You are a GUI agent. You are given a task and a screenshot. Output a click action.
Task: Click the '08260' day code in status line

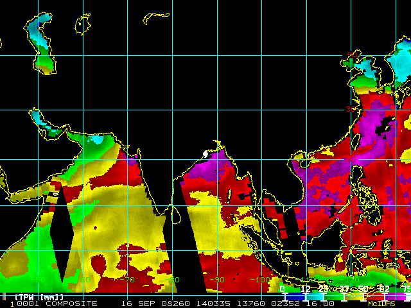175,304
